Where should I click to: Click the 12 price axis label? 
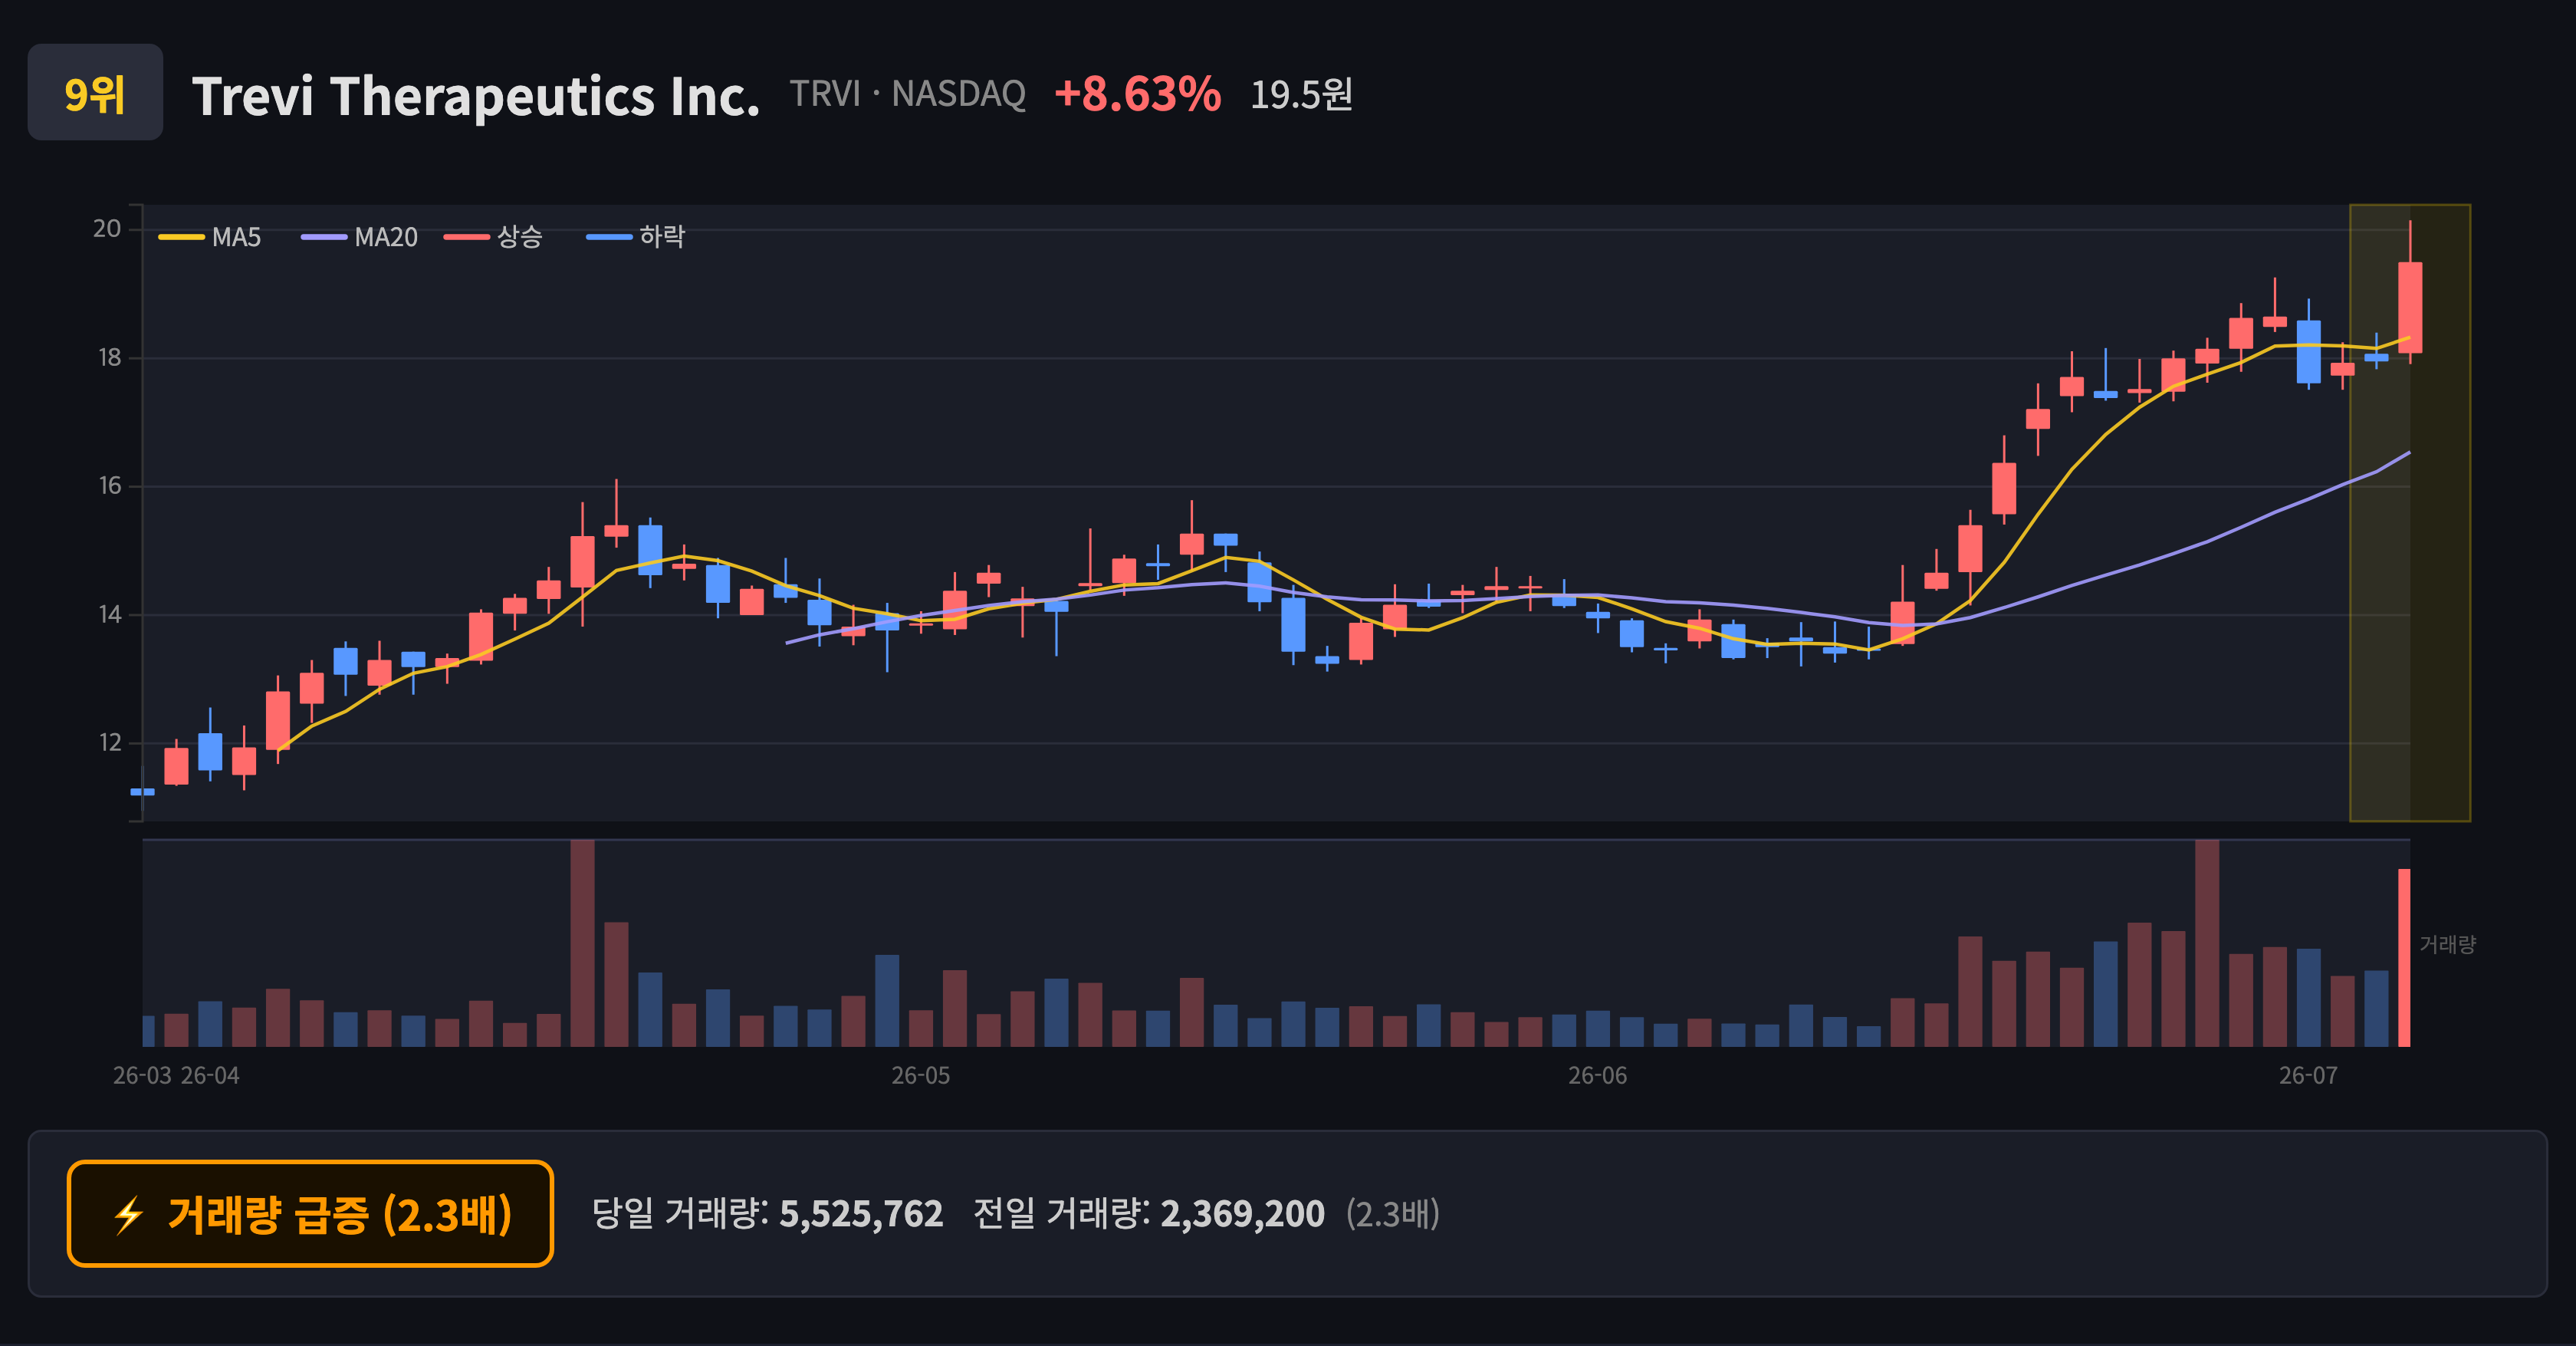pyautogui.click(x=109, y=743)
